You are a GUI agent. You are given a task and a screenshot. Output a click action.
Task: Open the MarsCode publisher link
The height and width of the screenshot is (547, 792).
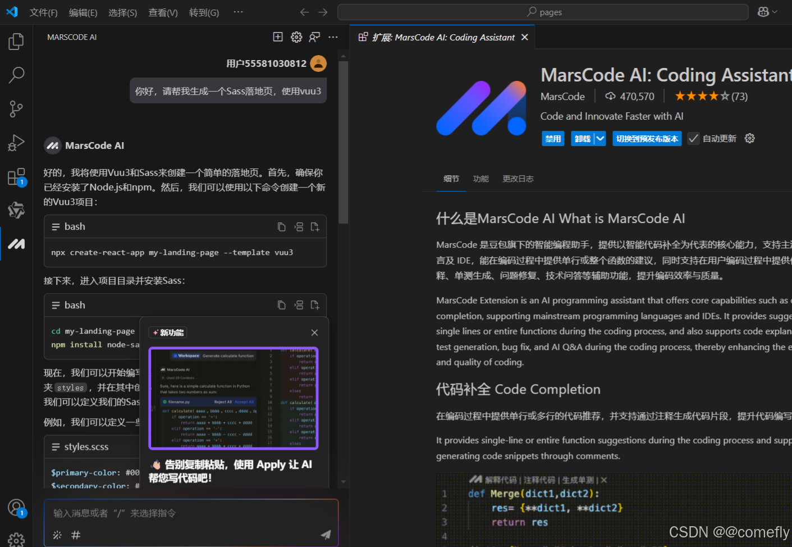pyautogui.click(x=562, y=97)
